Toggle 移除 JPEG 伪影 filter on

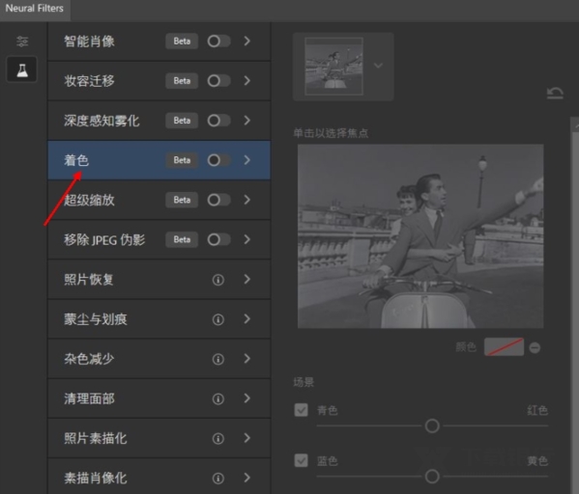click(x=218, y=239)
